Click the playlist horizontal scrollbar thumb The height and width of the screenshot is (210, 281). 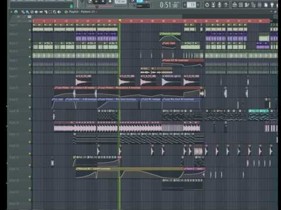point(107,16)
